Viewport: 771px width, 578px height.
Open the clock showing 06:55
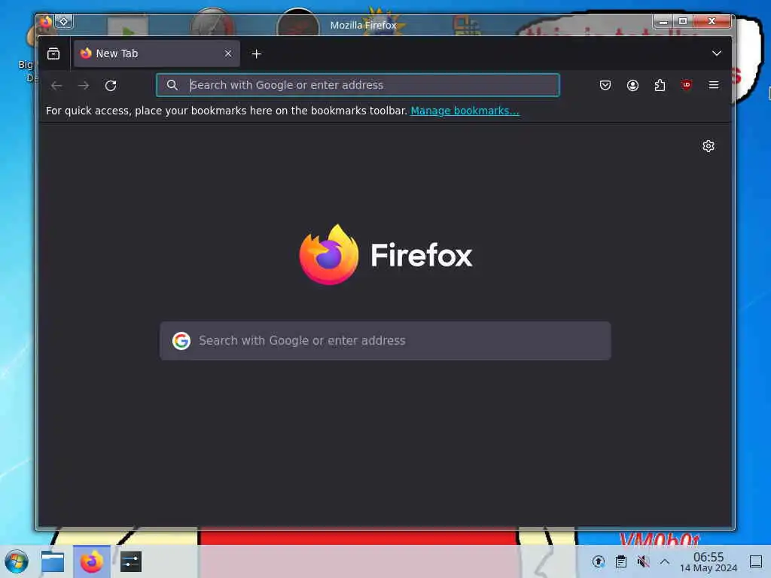pos(708,561)
